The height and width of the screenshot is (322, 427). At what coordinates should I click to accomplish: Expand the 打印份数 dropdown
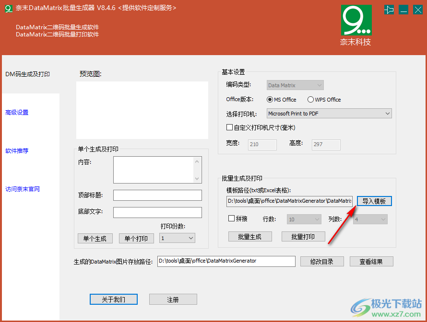pos(178,238)
